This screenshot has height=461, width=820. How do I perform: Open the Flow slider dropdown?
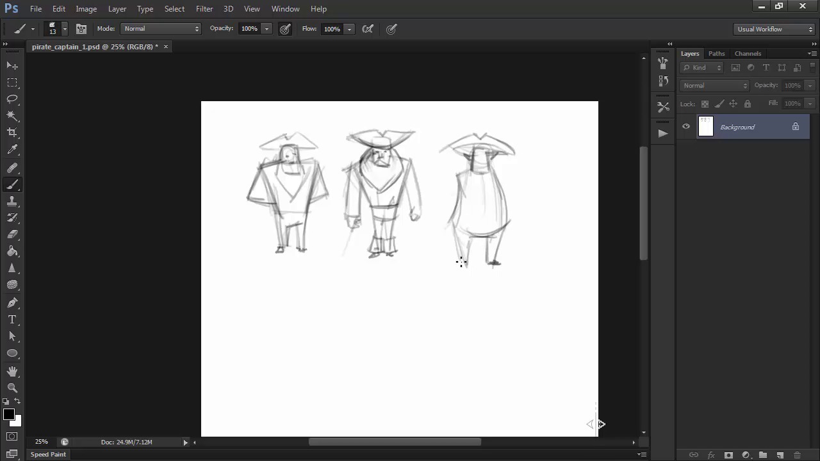(x=349, y=29)
